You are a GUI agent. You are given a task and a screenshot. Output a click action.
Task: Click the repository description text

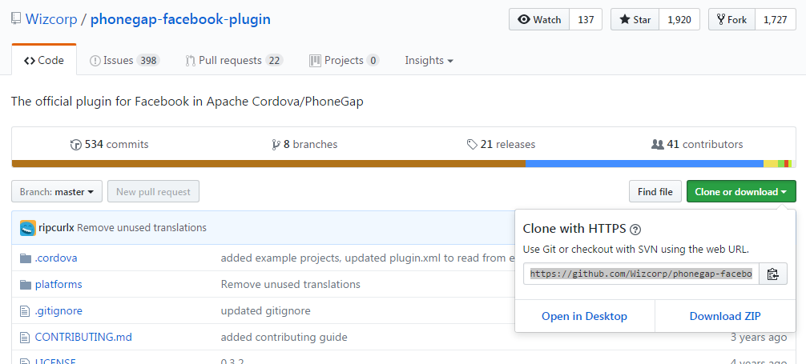[x=187, y=101]
